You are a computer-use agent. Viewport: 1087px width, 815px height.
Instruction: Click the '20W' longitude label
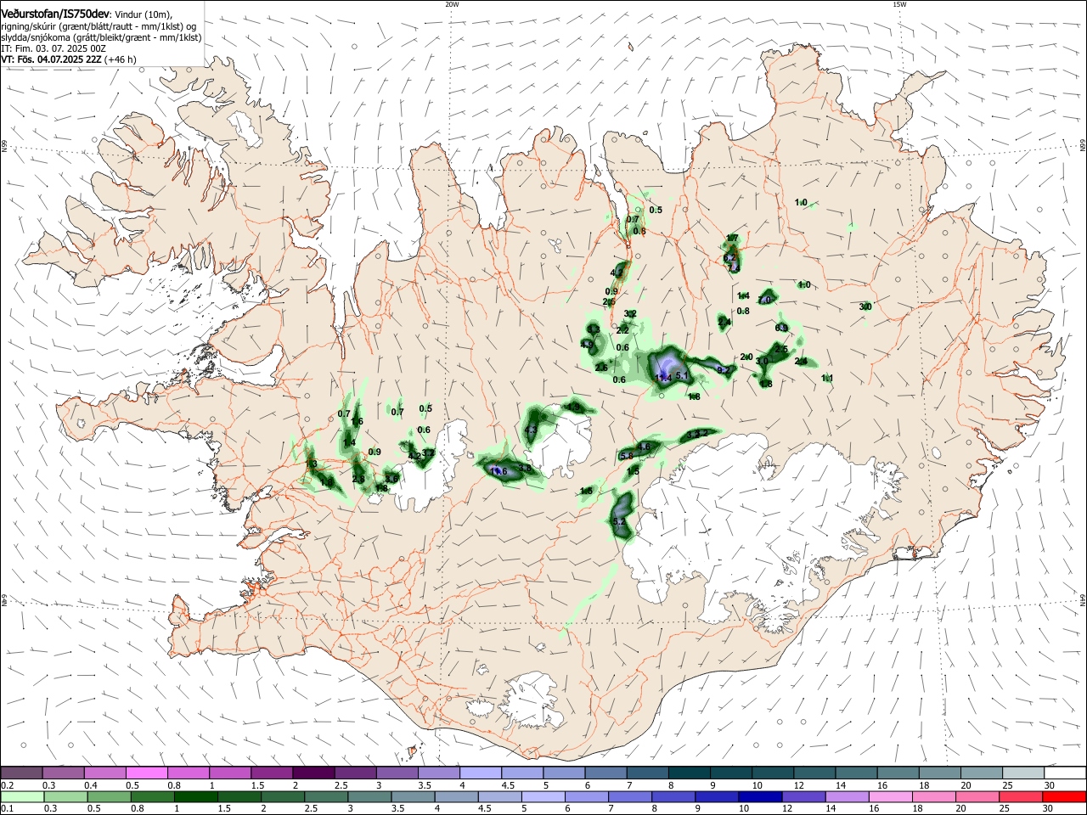[x=452, y=4]
